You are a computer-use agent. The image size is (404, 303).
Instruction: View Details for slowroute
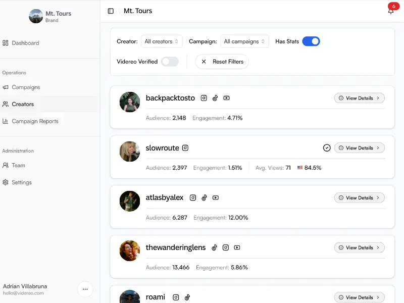(x=359, y=147)
